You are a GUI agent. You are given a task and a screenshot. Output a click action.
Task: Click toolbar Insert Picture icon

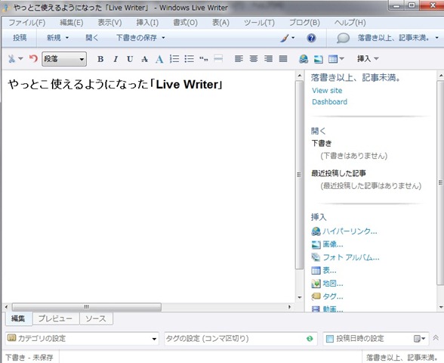(319, 59)
